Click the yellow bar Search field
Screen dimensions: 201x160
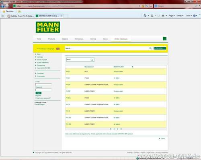pos(107,48)
